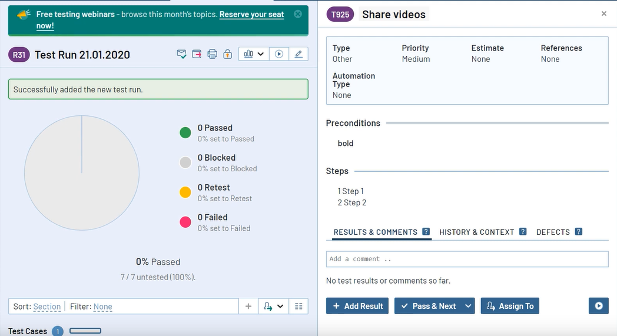Click the Add Result button
Viewport: 617px width, 336px height.
pos(357,306)
